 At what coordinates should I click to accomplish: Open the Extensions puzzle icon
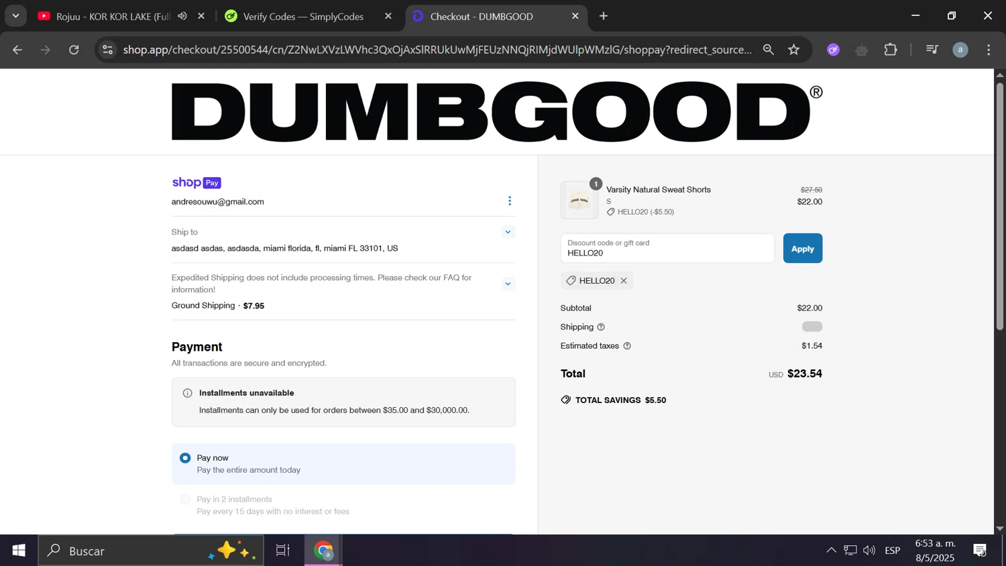891,50
